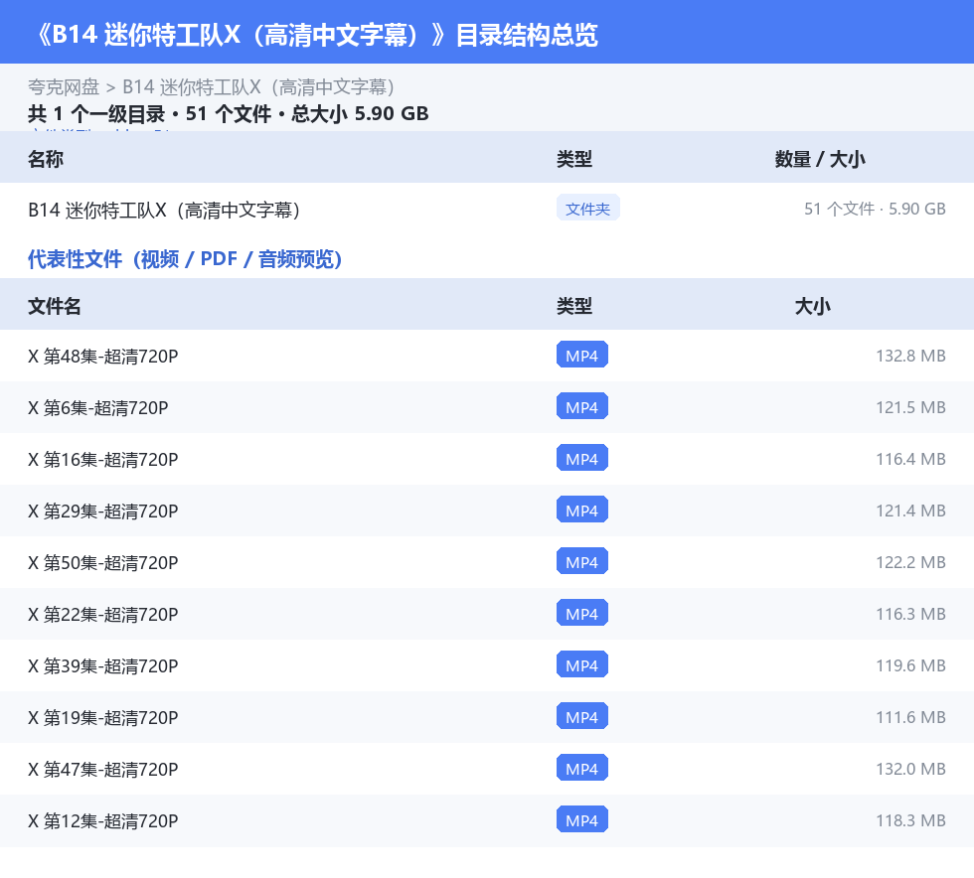Click MP4 badge for 第22集
974x878 pixels.
[x=582, y=612]
